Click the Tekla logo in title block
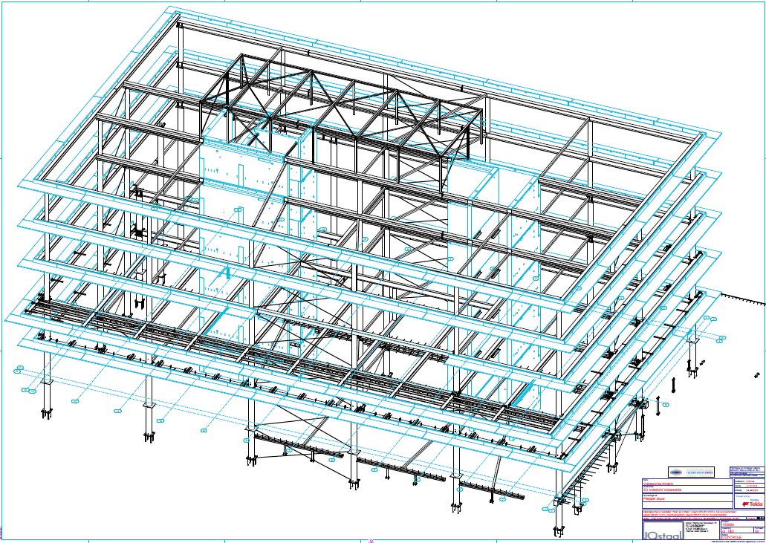 click(751, 504)
